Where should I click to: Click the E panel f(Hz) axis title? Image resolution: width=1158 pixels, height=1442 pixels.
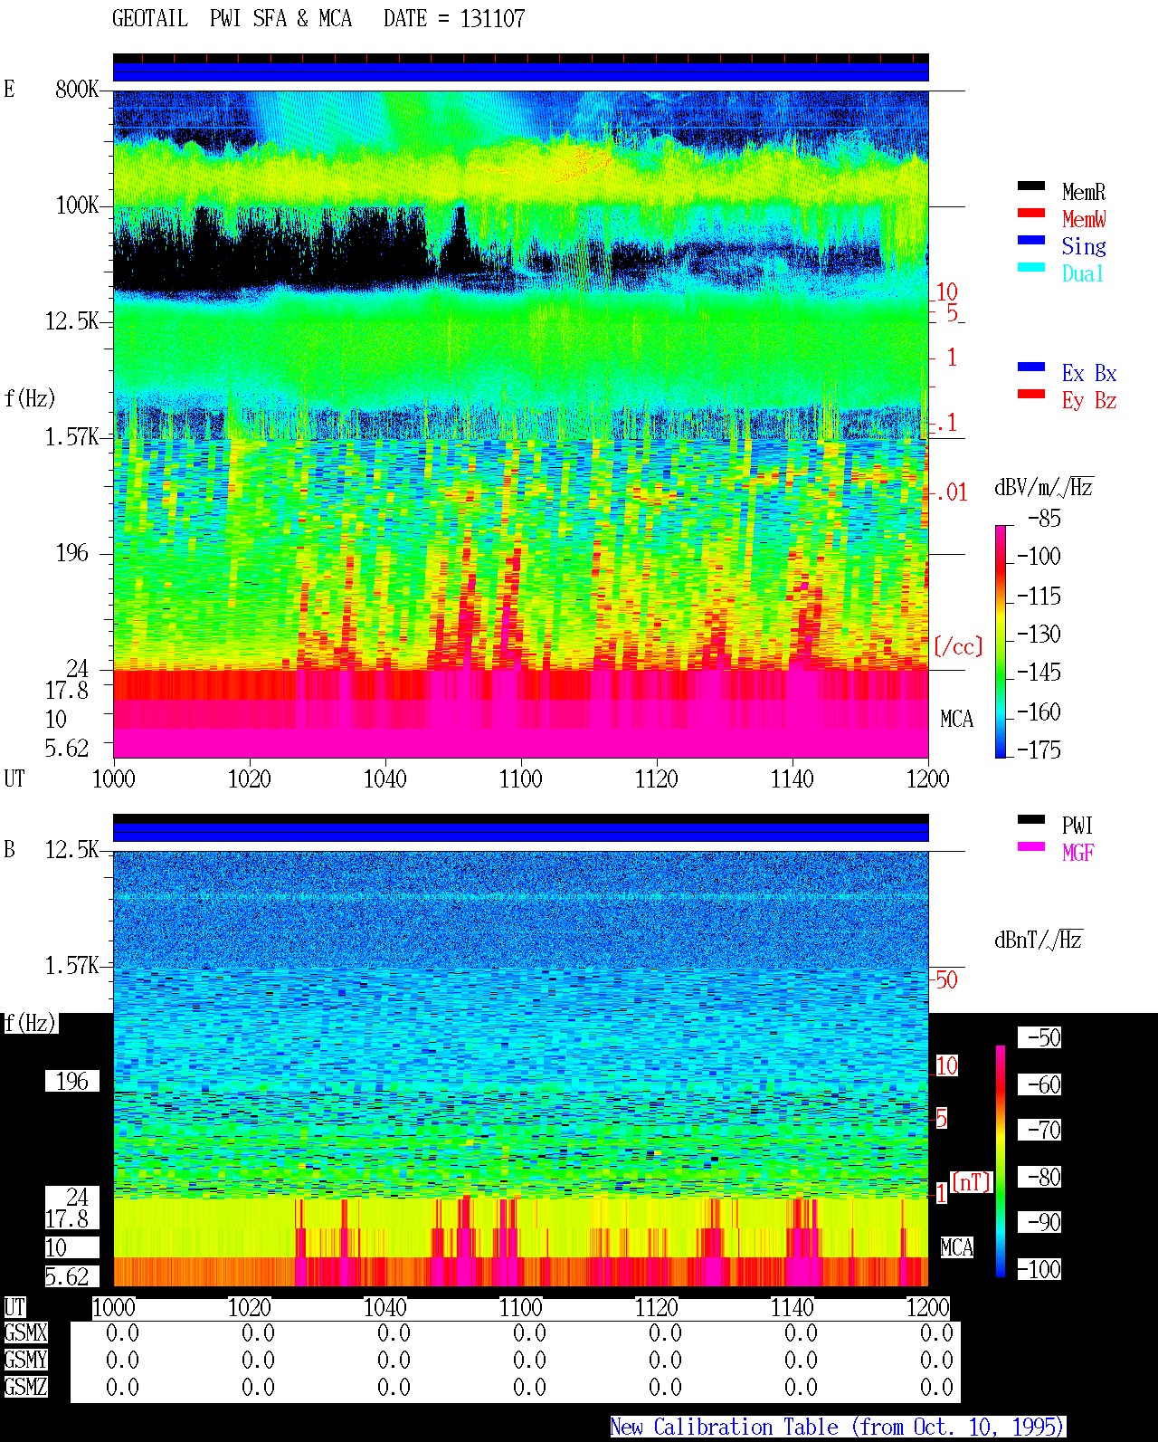(x=30, y=398)
